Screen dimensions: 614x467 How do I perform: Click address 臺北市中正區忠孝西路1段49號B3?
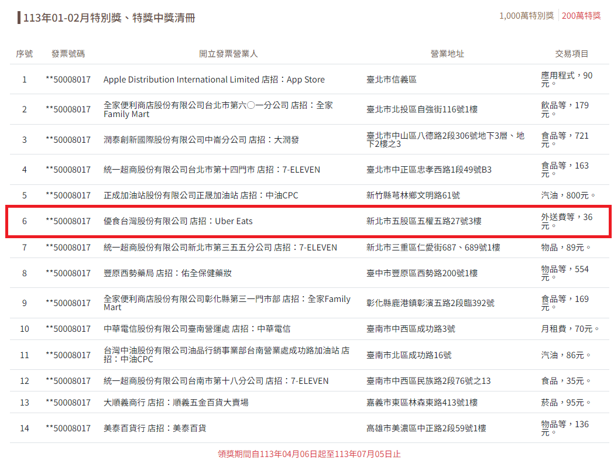429,170
